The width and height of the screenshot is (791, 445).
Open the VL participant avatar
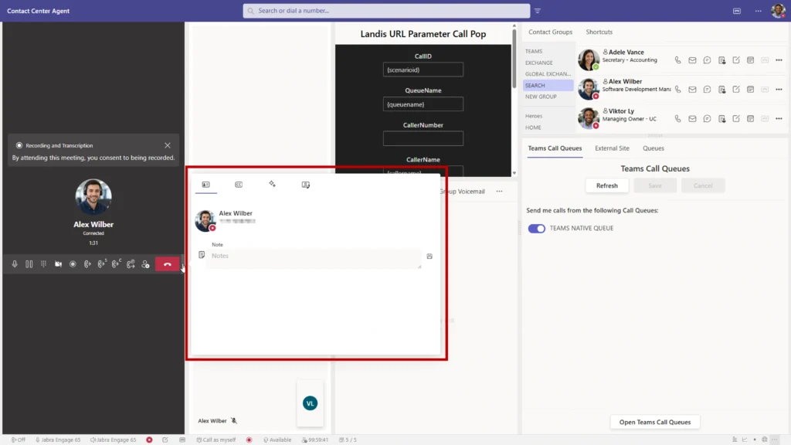click(311, 403)
